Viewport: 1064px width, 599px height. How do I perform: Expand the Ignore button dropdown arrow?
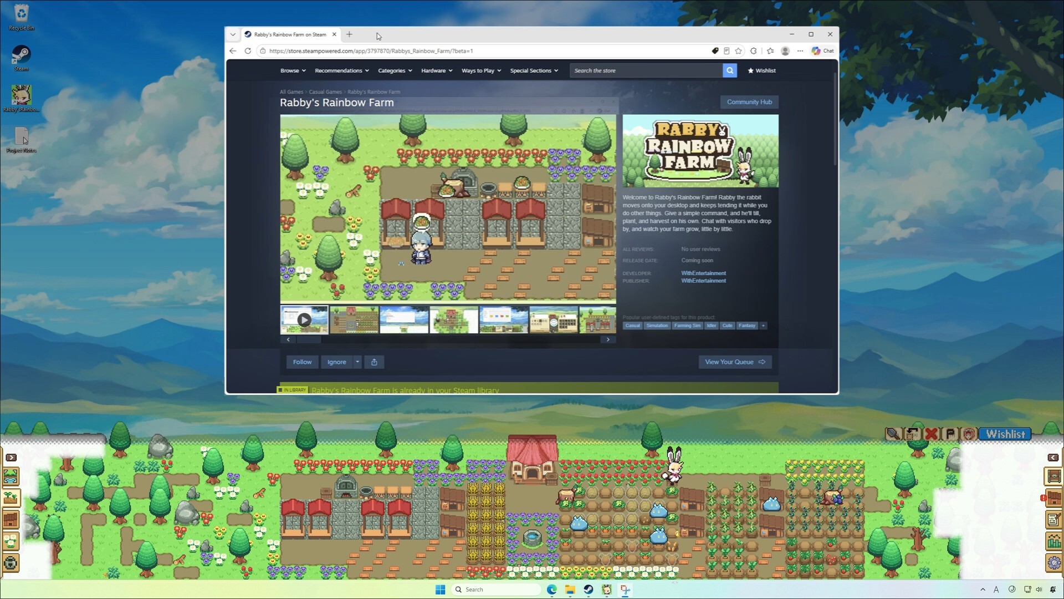pyautogui.click(x=357, y=362)
